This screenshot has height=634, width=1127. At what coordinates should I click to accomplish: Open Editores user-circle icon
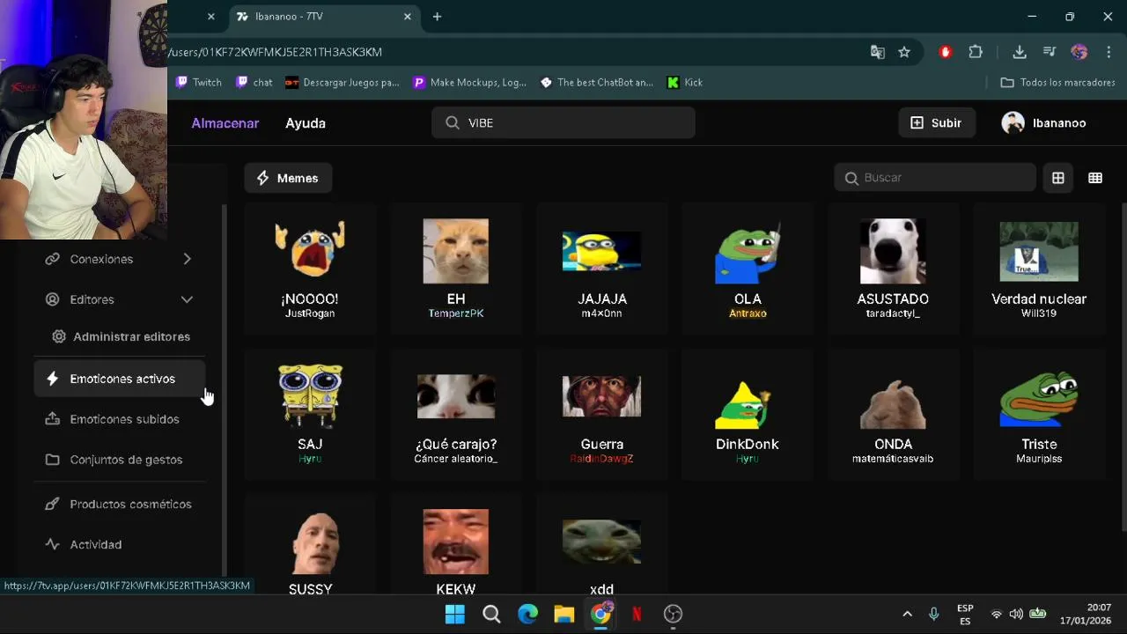[52, 299]
